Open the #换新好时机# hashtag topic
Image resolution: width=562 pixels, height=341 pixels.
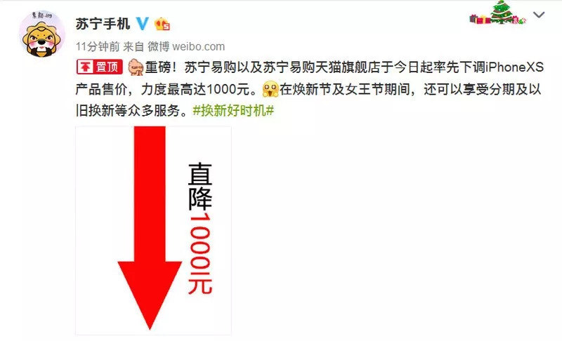pyautogui.click(x=233, y=110)
